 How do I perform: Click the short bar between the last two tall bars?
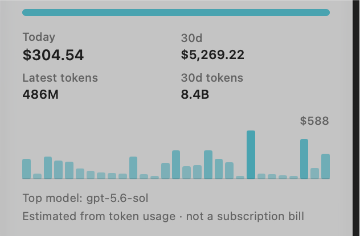315,174
